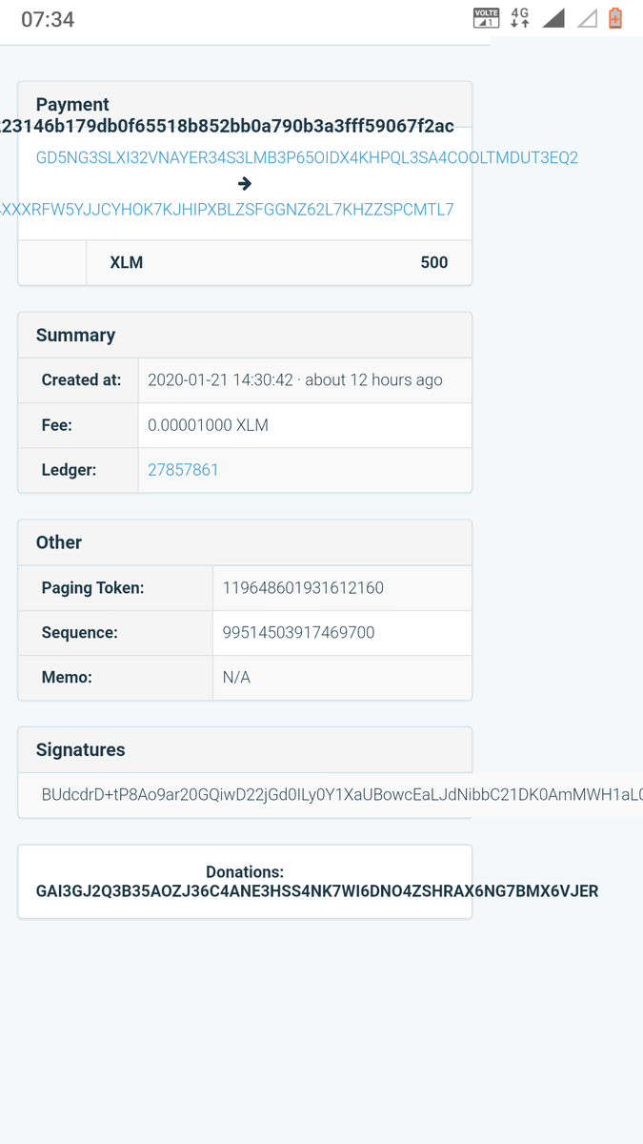Tap the full signal strength icon
Viewport: 643px width, 1144px height.
[553, 18]
